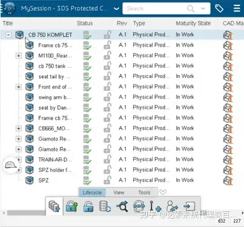Screen dimensions: 244x227
Task: Open the search options dropdown arrow
Action: [x=203, y=8]
